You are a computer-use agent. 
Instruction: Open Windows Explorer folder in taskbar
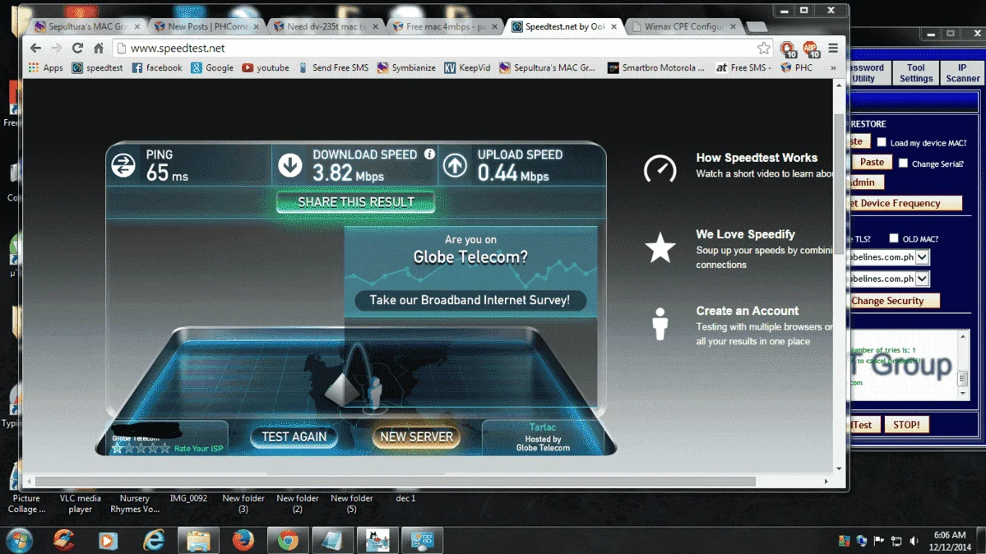(x=198, y=540)
